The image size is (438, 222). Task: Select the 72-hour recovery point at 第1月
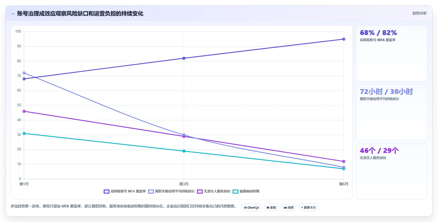pyautogui.click(x=24, y=73)
